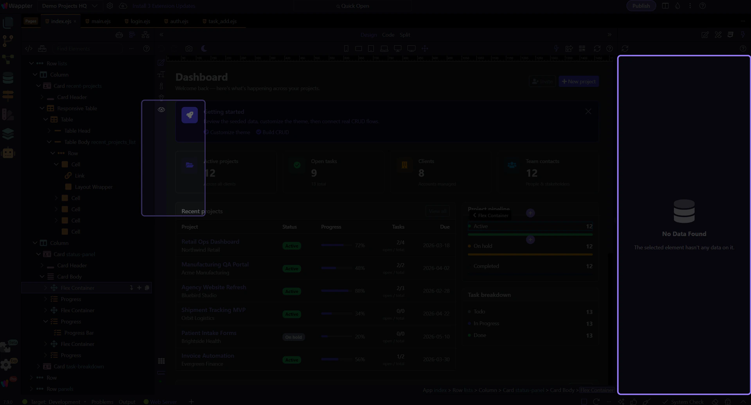Toggle the code view icon in tree panel

[29, 49]
